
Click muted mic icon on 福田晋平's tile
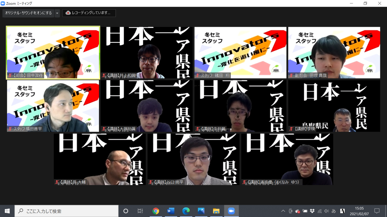pos(10,129)
